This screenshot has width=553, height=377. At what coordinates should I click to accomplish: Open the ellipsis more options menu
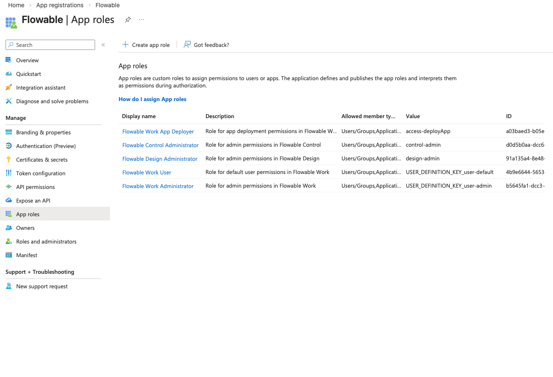pyautogui.click(x=142, y=20)
